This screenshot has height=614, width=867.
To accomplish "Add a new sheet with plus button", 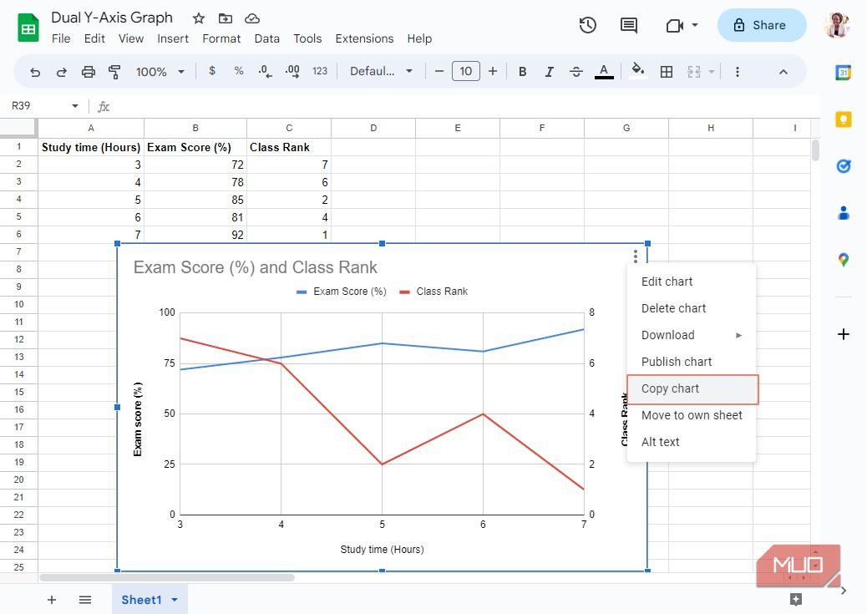I will (51, 599).
